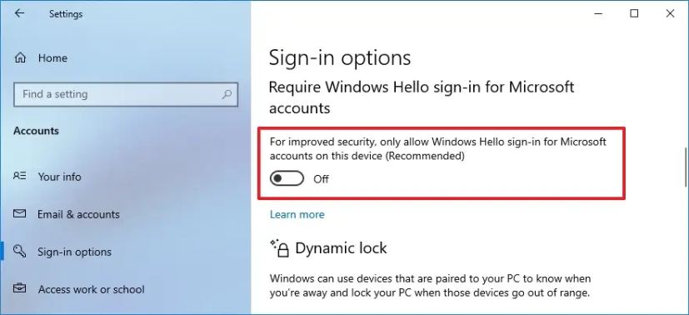Viewport: 689px width, 315px height.
Task: Click the vertical scrollbar thumb
Action: click(x=685, y=167)
